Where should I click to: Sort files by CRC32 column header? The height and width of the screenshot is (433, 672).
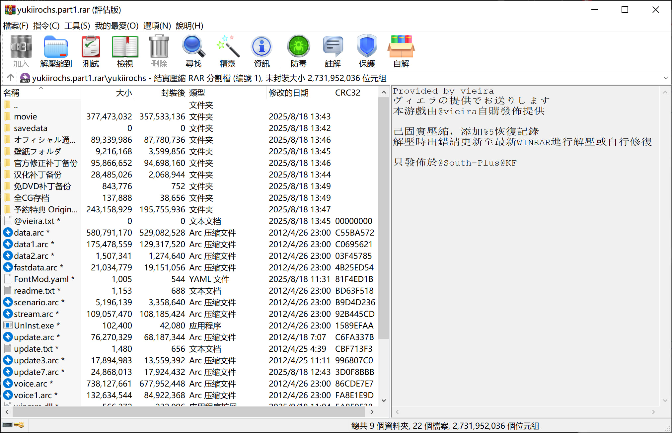click(347, 93)
